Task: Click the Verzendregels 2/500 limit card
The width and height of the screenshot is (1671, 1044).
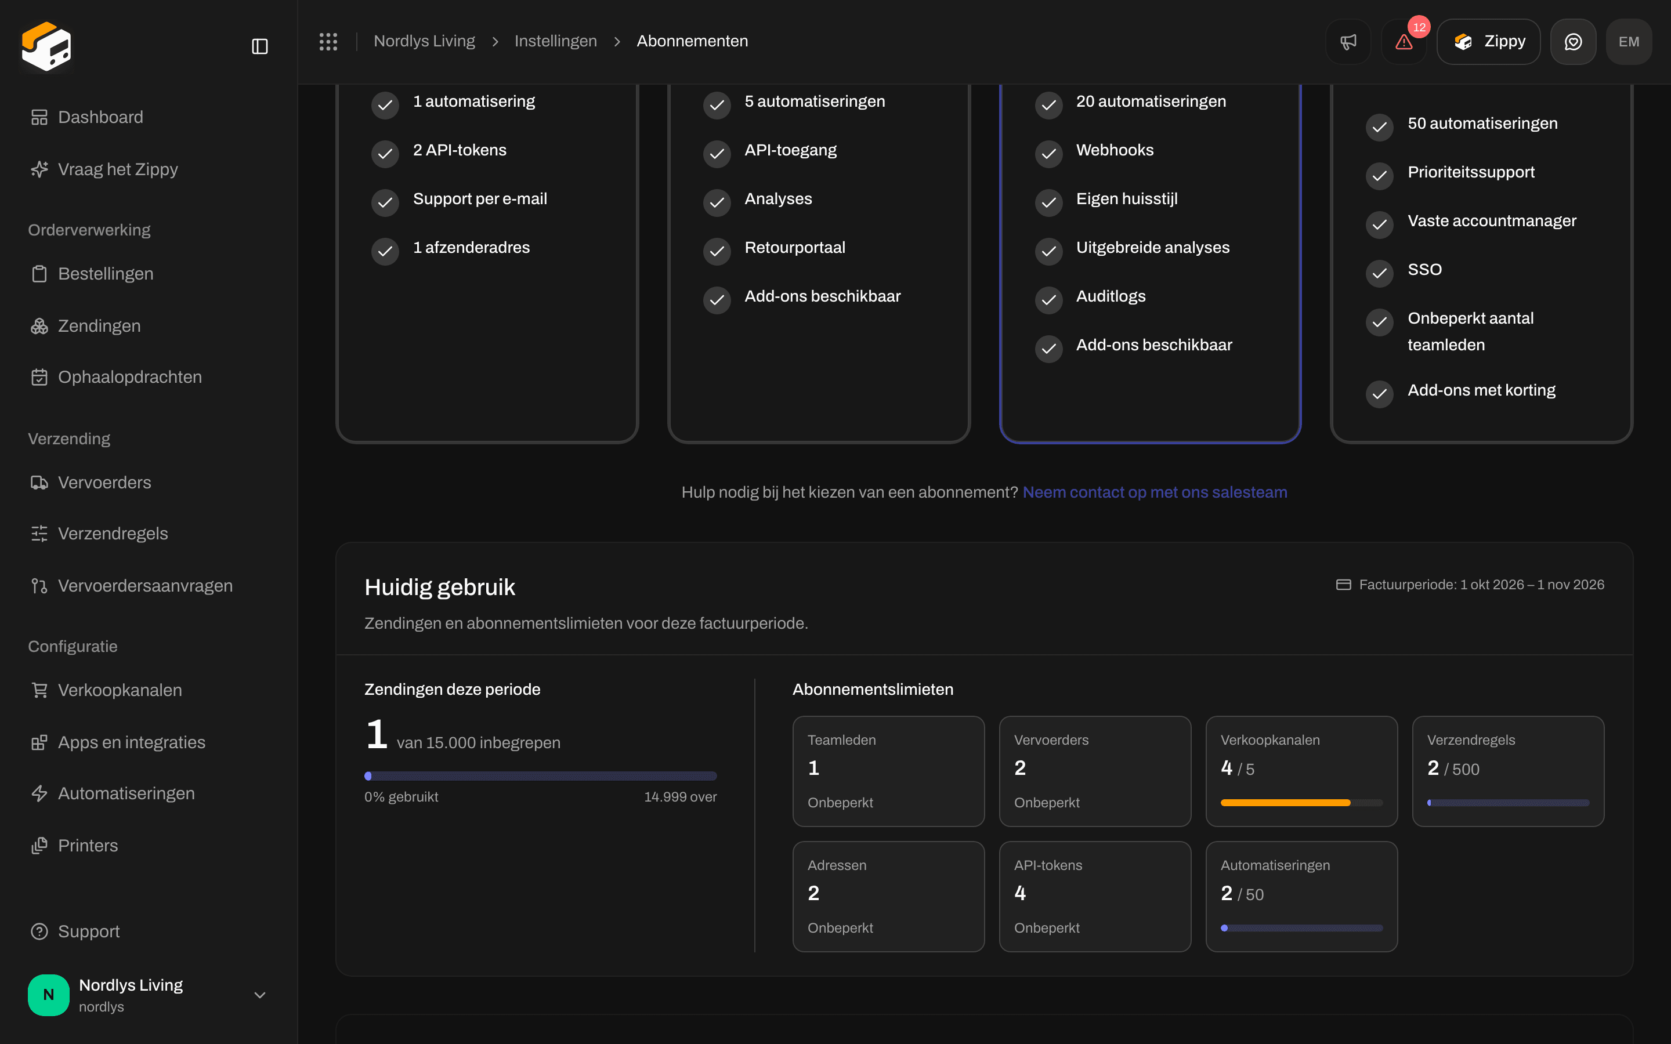Action: (x=1507, y=771)
